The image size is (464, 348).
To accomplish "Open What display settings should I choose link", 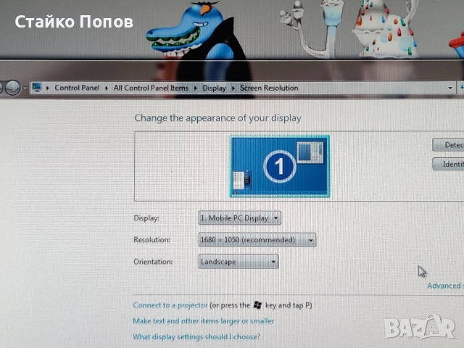I will (x=196, y=336).
